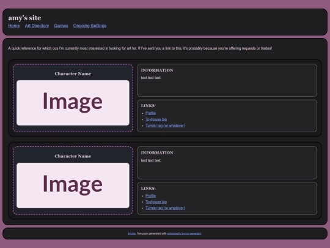Open the Games navigation link

tap(61, 26)
